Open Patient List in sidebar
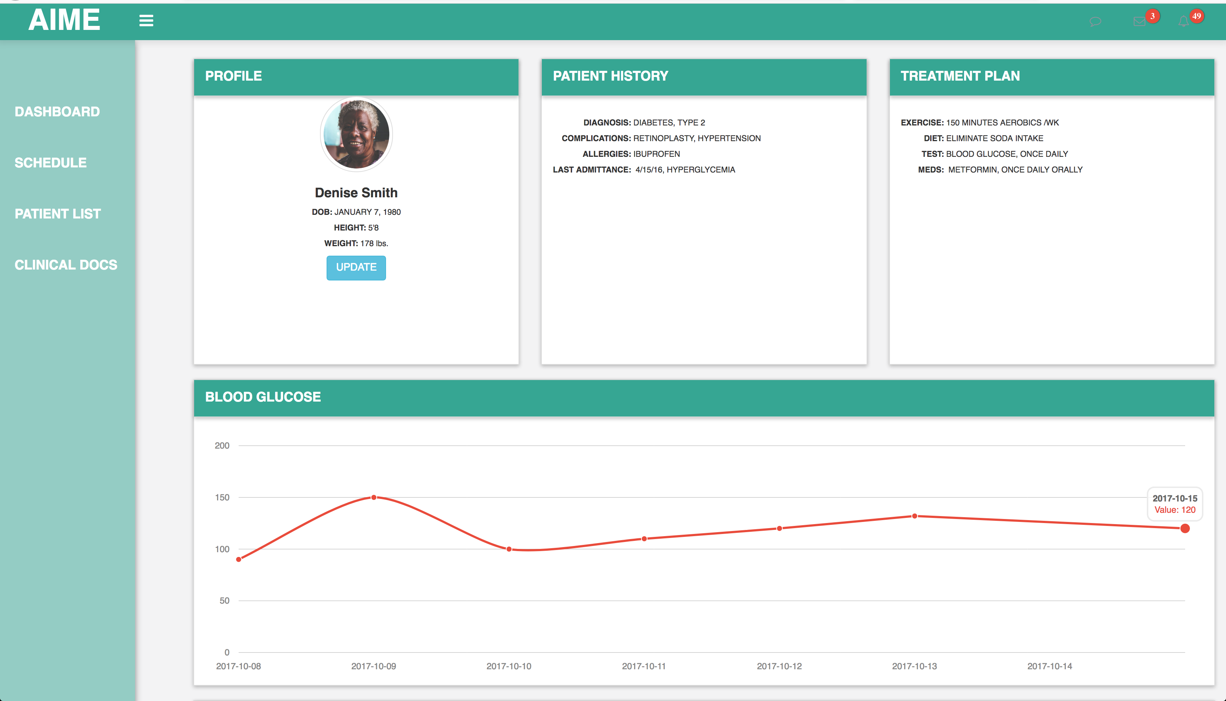Image resolution: width=1226 pixels, height=701 pixels. pos(58,214)
